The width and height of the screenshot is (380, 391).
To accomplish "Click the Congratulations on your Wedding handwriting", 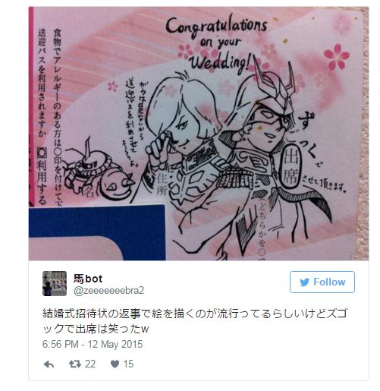I will [218, 43].
